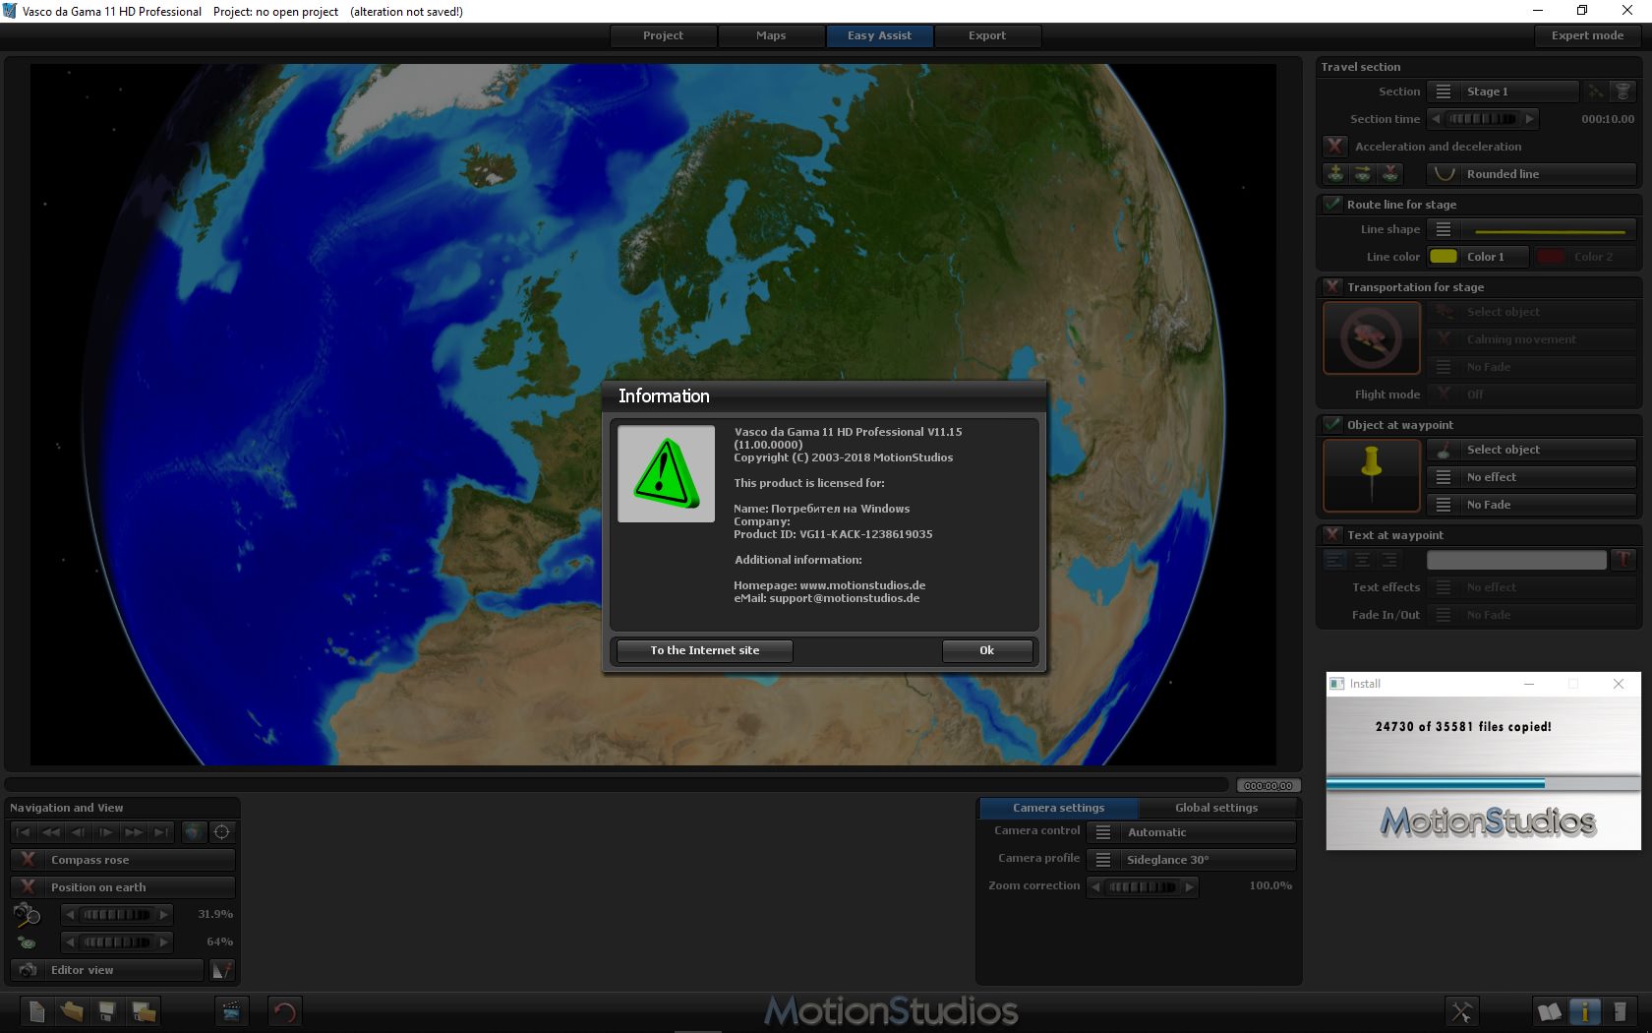Click Select object under Object at waypoint

1532,450
